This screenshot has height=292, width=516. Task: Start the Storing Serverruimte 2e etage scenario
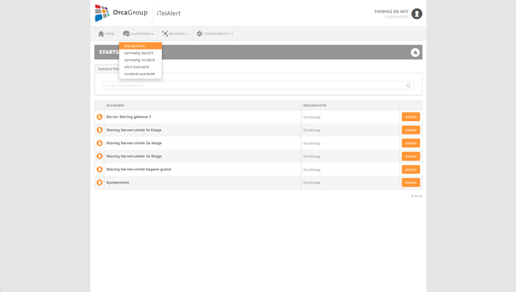click(411, 143)
